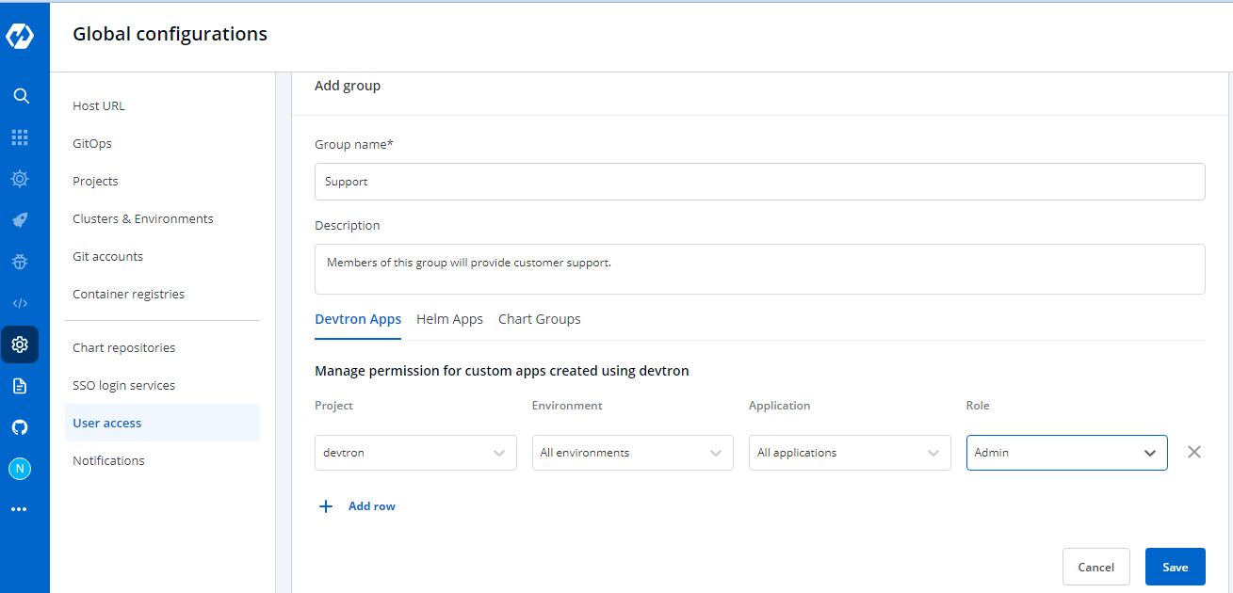
Task: Click the code brackets icon in sidebar
Action: click(20, 303)
